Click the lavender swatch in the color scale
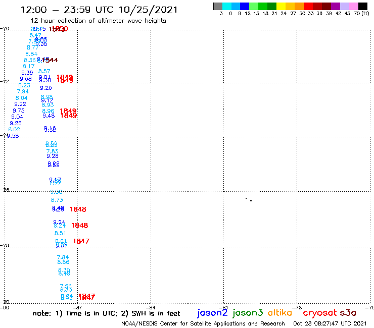The width and height of the screenshot is (374, 328). [344, 6]
